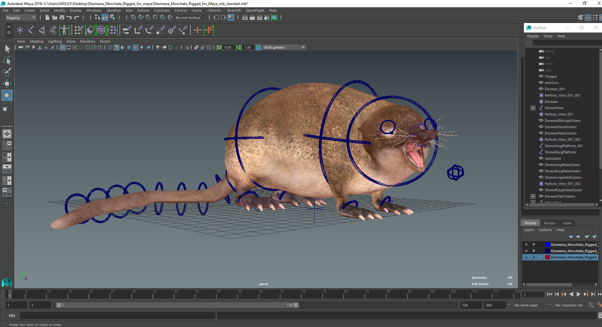
Task: Click the Set Key orange plus icon
Action: [197, 30]
